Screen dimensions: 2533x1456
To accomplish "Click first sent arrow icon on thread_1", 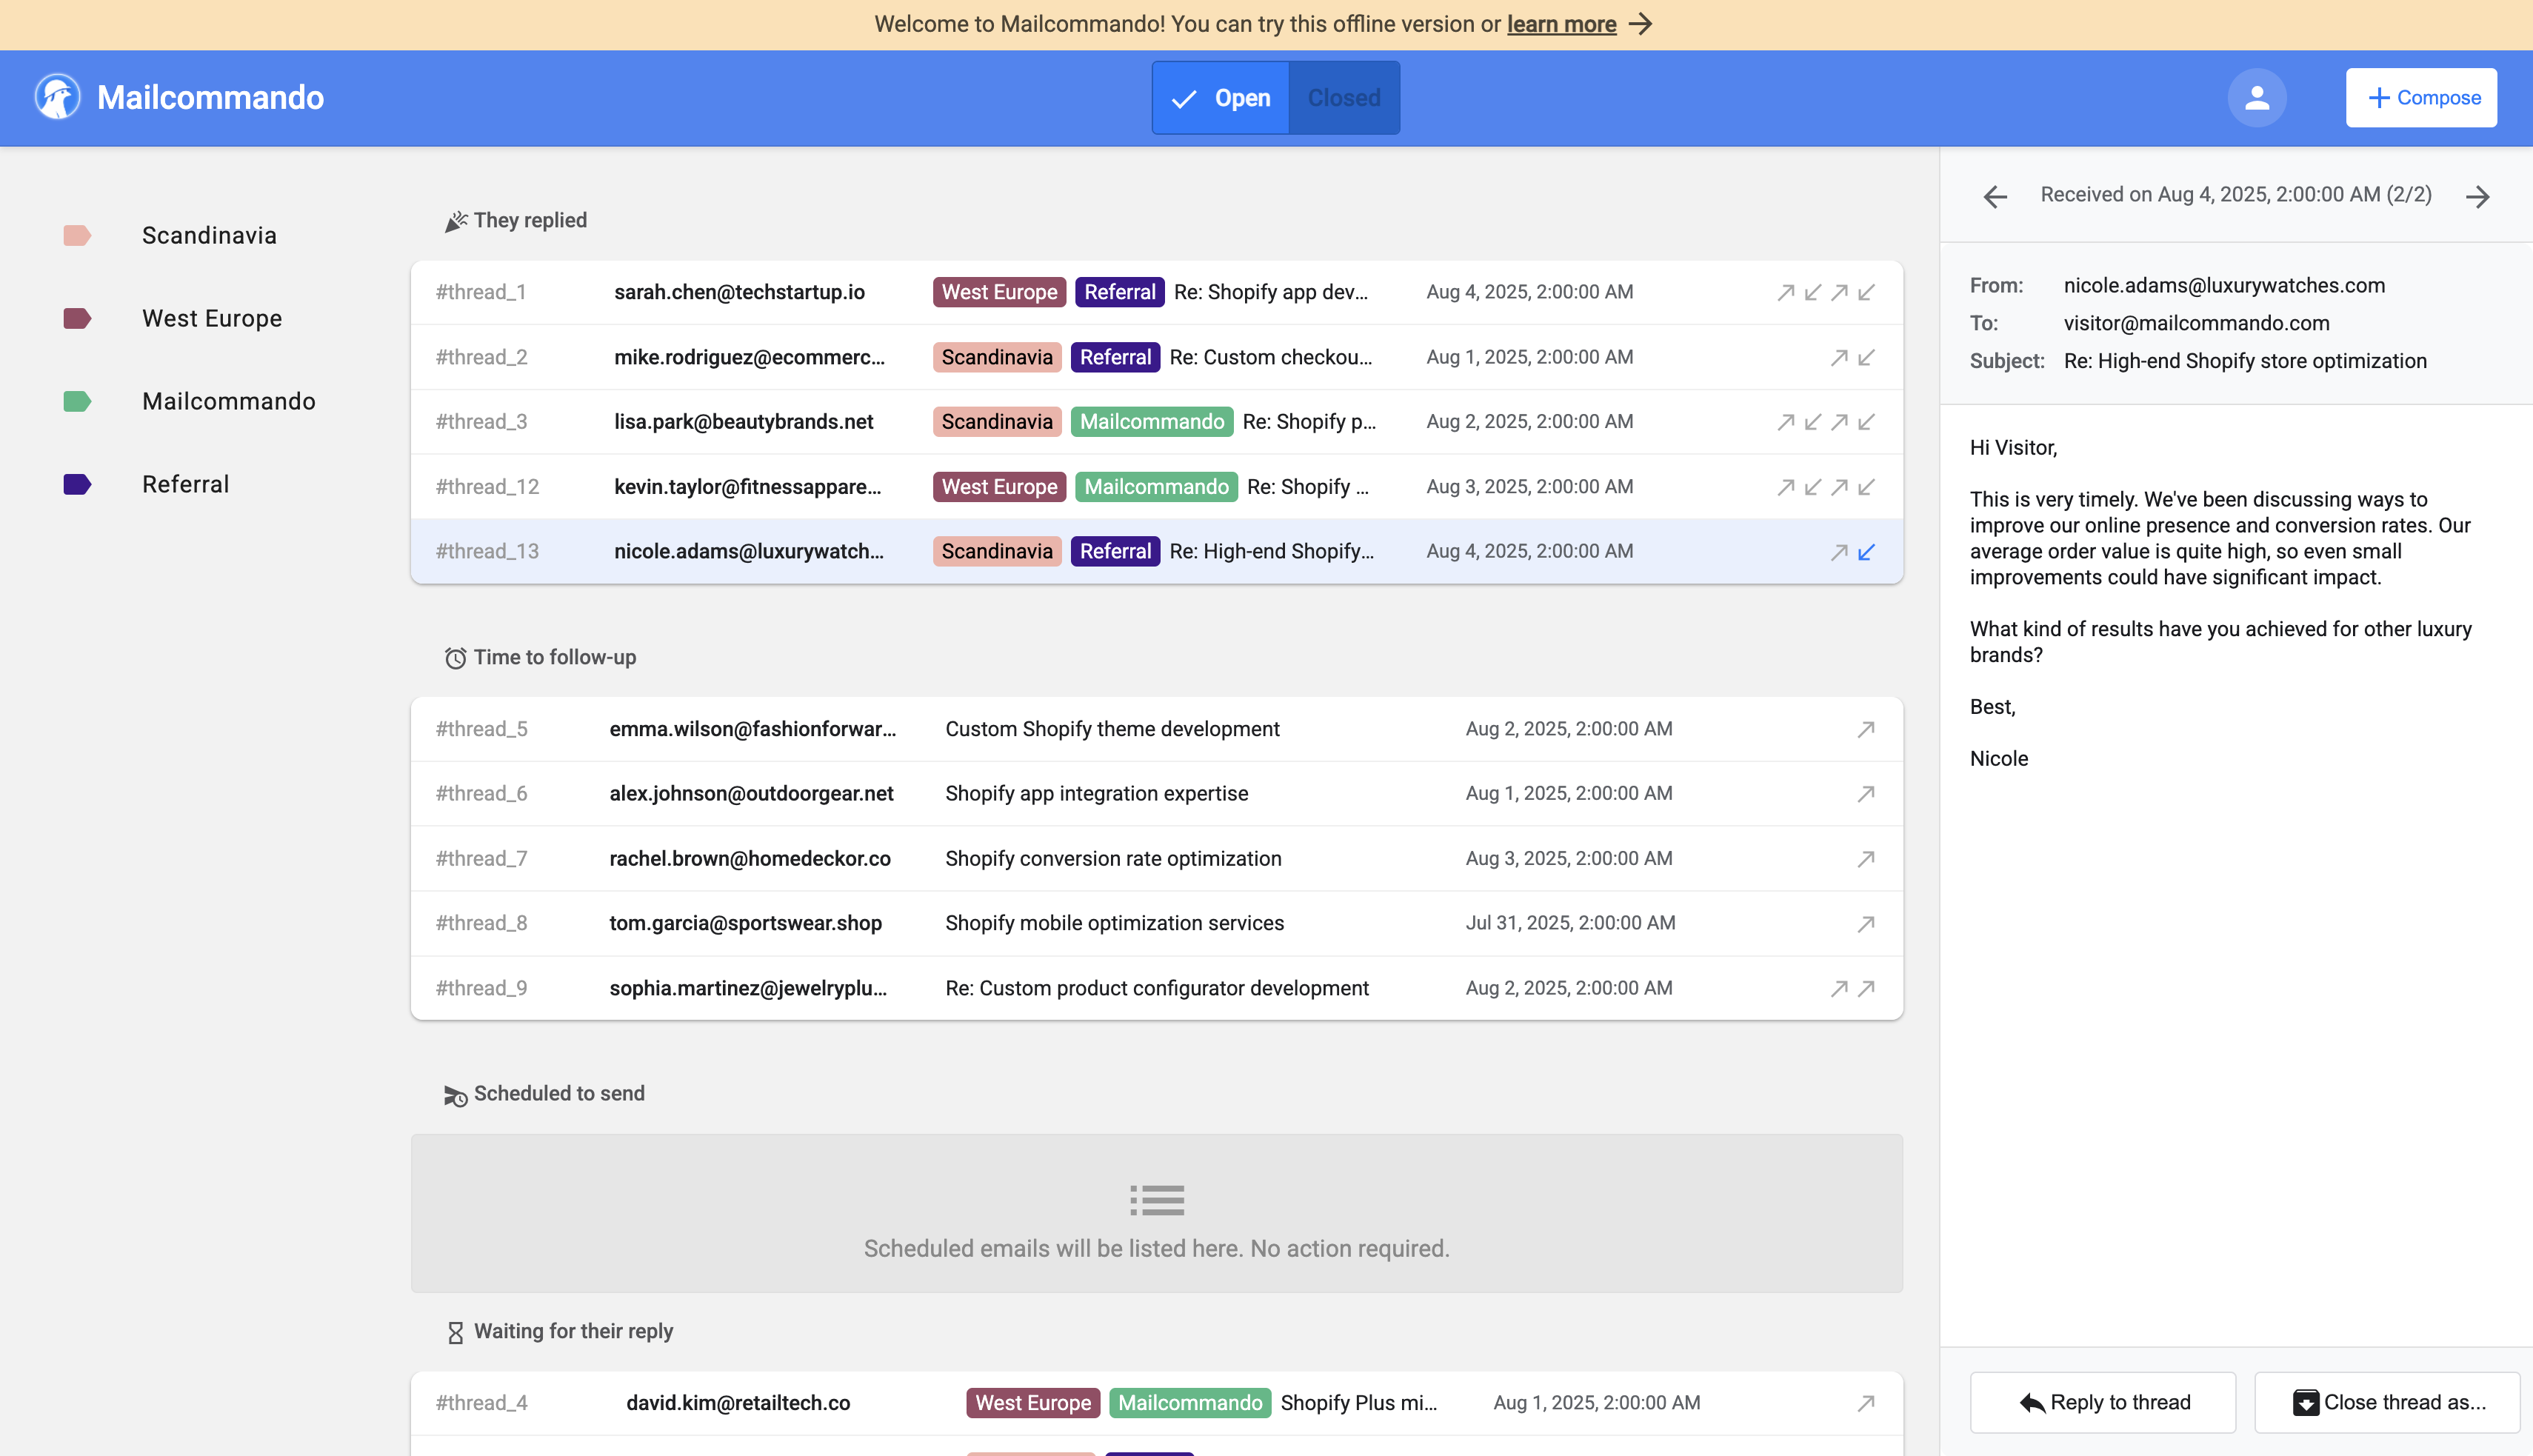I will tap(1785, 293).
